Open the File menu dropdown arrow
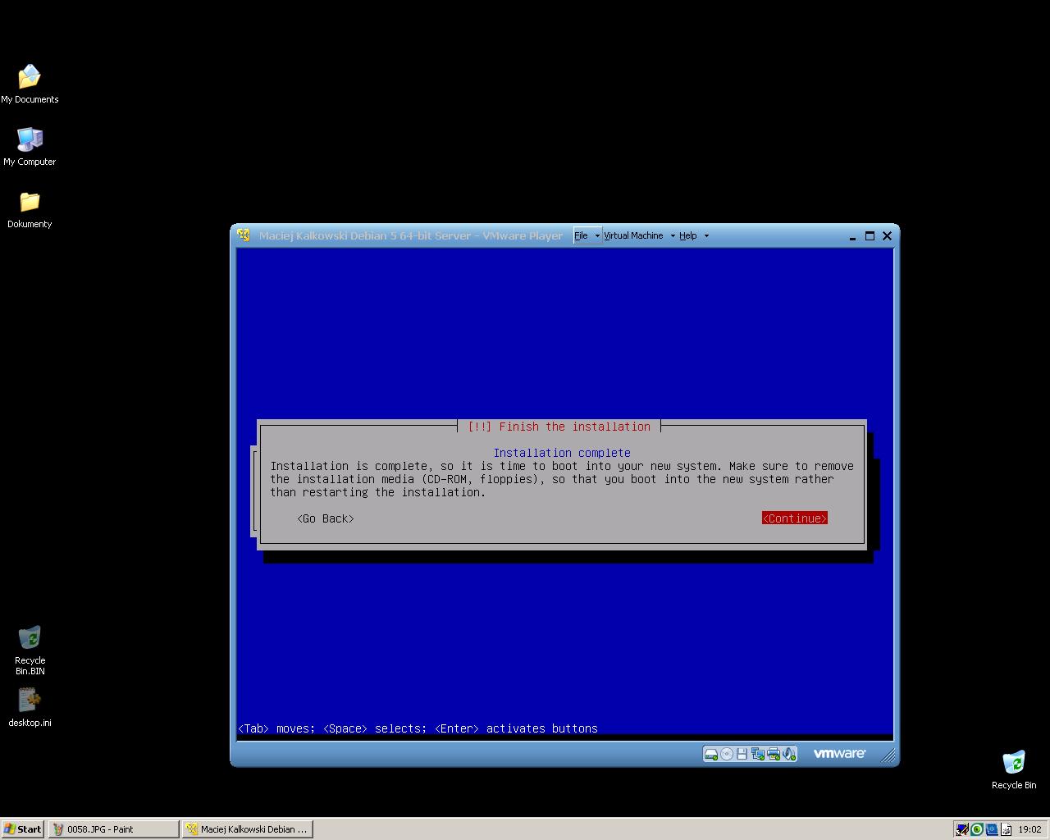This screenshot has width=1050, height=840. [x=597, y=235]
